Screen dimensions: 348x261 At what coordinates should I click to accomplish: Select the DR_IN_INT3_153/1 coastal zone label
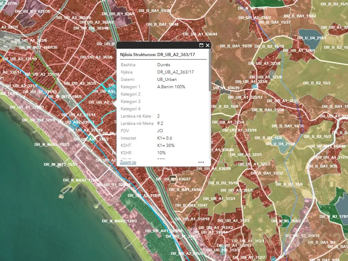click(x=60, y=164)
